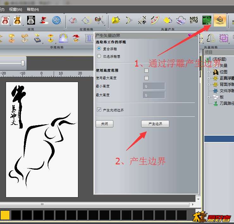Click the blue wireframe sphere icon
This screenshot has height=224, width=234.
[57, 20]
